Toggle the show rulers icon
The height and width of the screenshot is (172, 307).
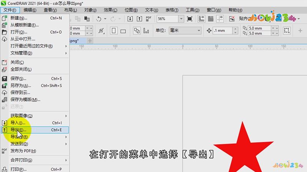pos(201,19)
